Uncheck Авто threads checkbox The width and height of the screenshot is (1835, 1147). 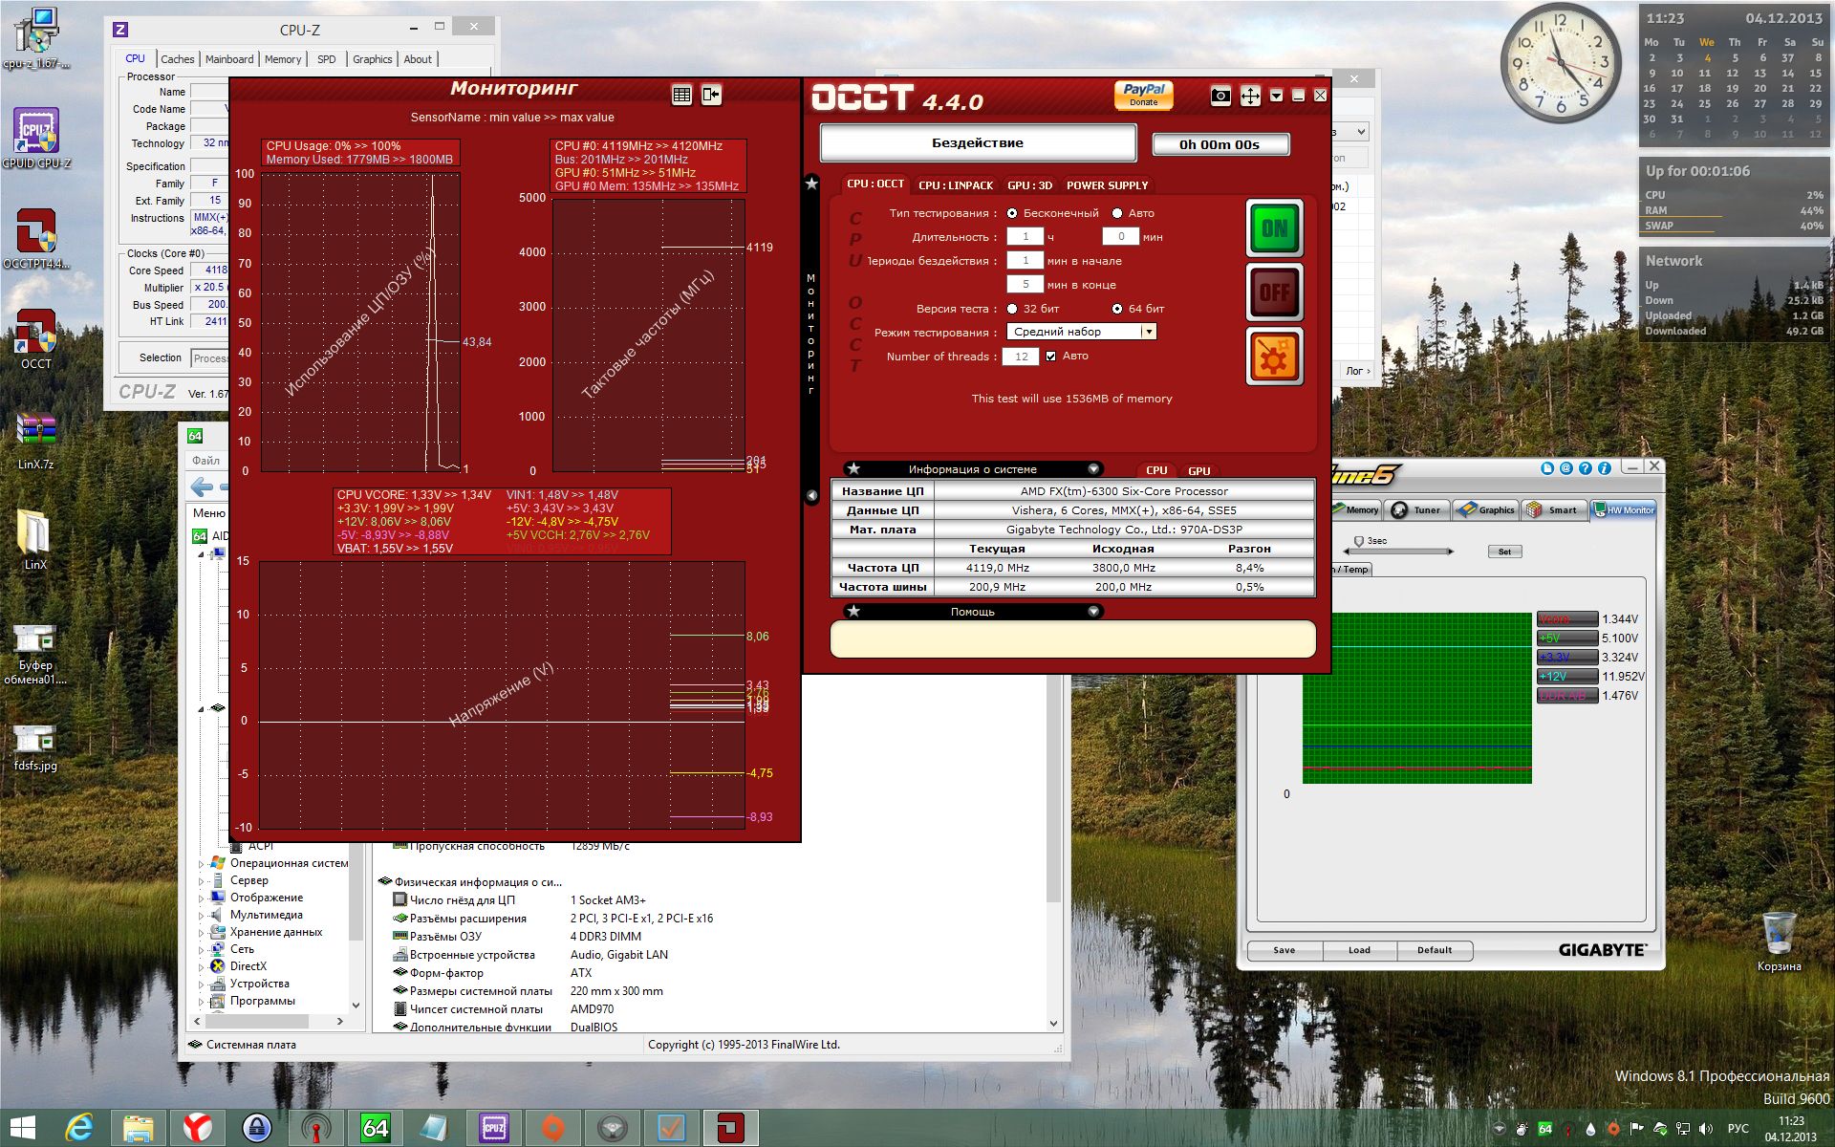[x=1051, y=357]
